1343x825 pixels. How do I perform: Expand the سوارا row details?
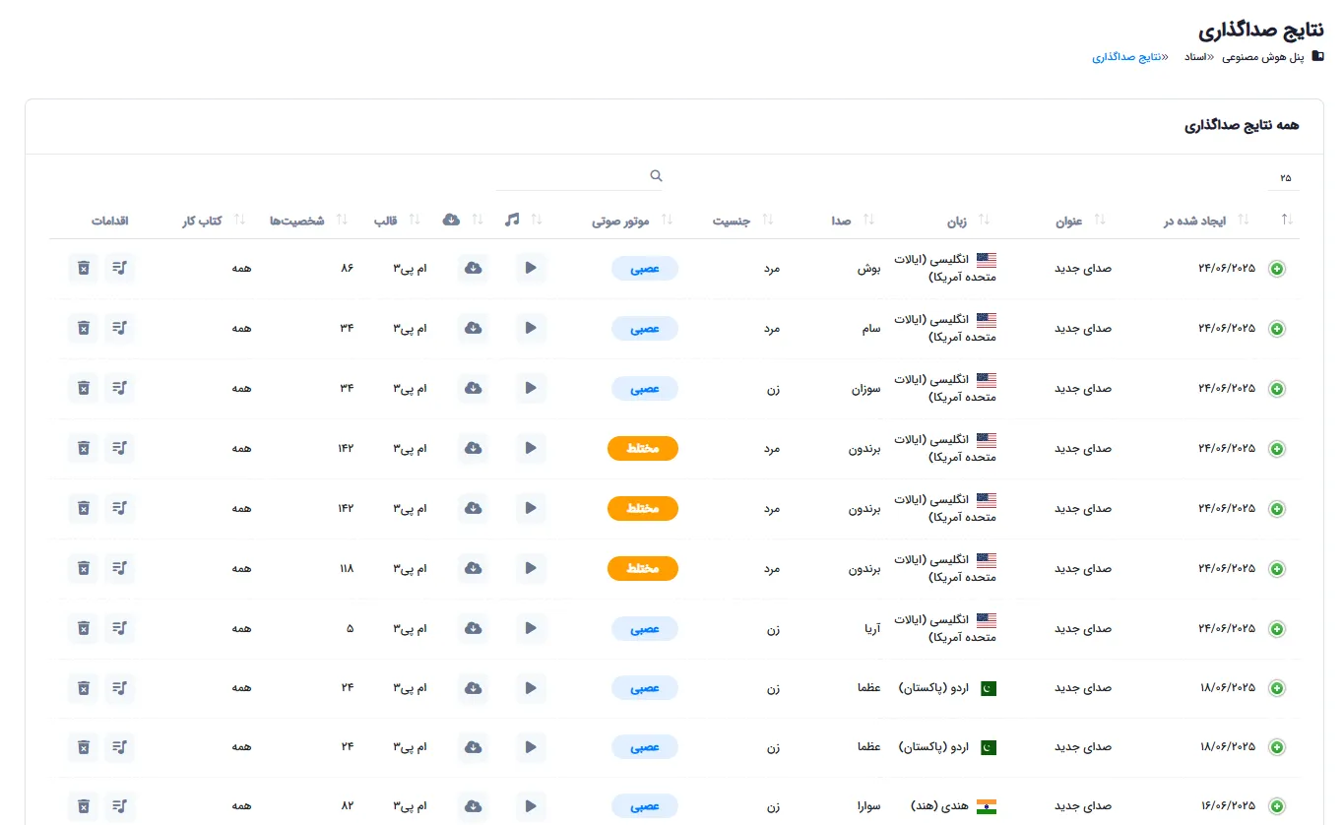pyautogui.click(x=1277, y=807)
